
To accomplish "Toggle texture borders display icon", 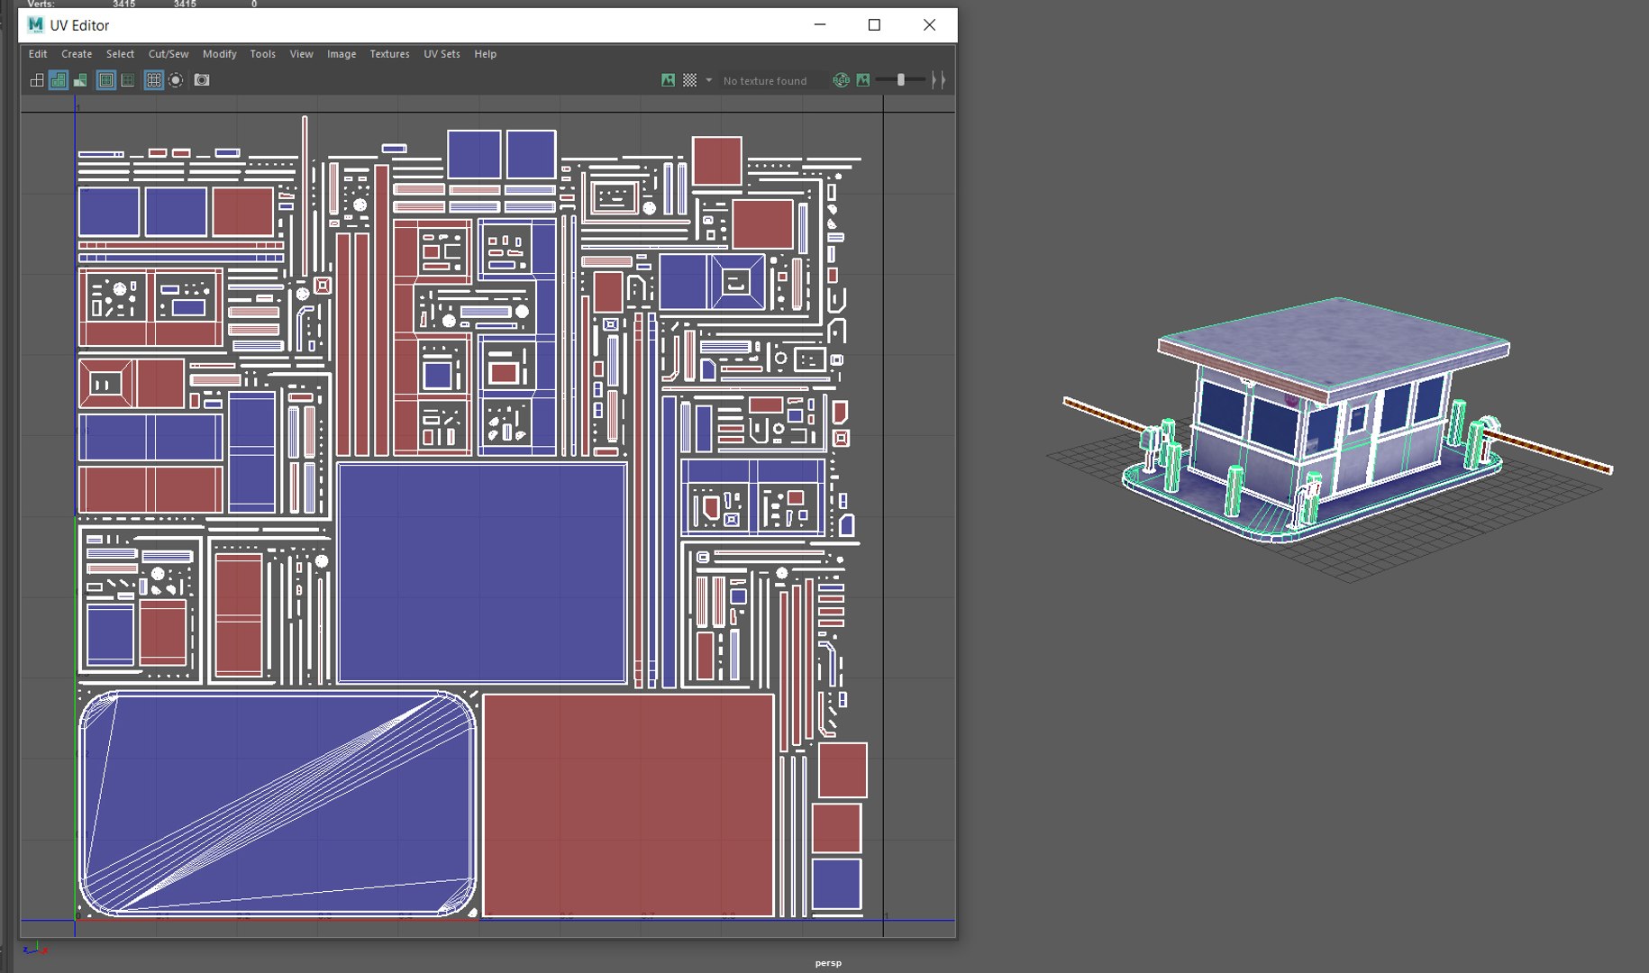I will 106,80.
